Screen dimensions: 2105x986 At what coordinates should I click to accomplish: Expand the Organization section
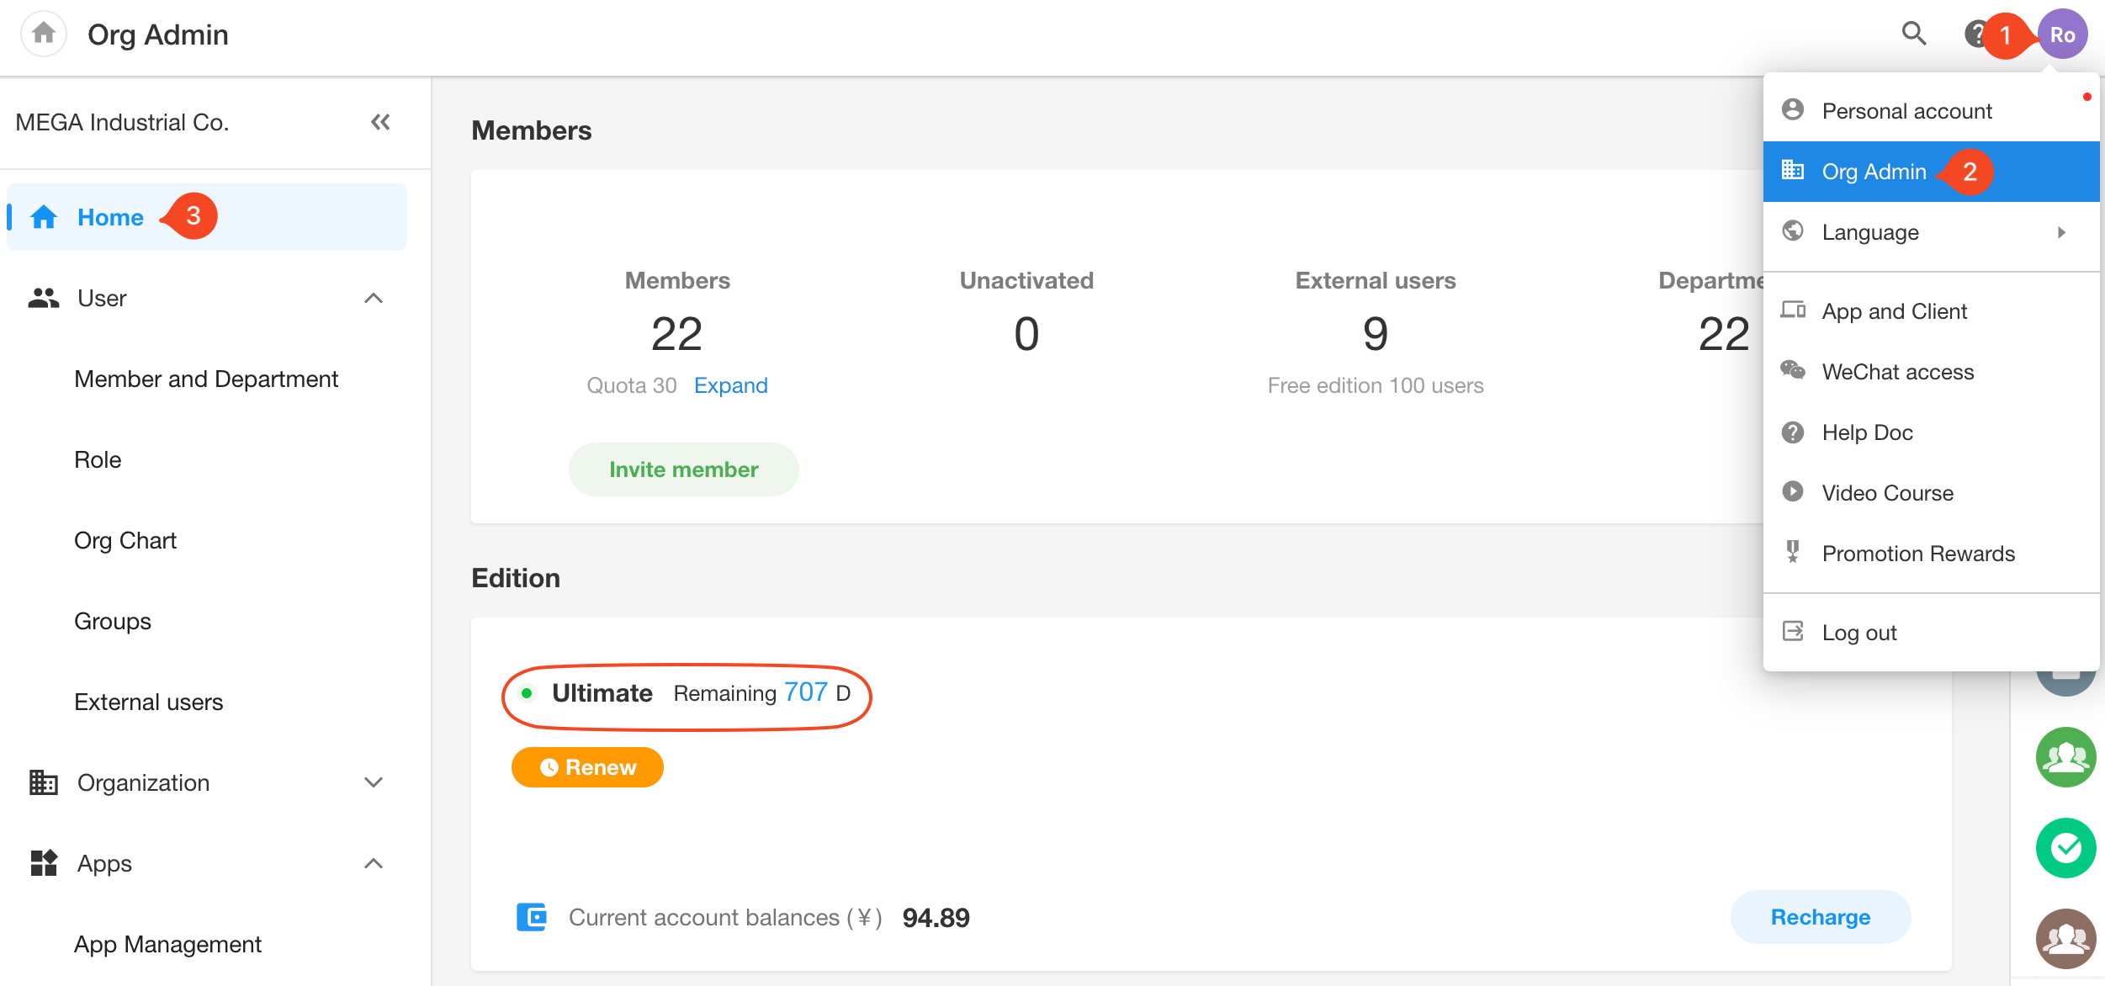(374, 782)
